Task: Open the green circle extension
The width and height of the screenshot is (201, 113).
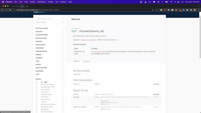Action: 161,10
